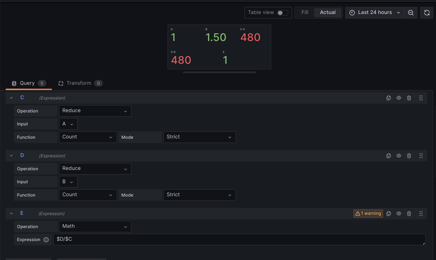Click the 1 warning badge on E
Screen dimensions: 436x260
click(368, 214)
